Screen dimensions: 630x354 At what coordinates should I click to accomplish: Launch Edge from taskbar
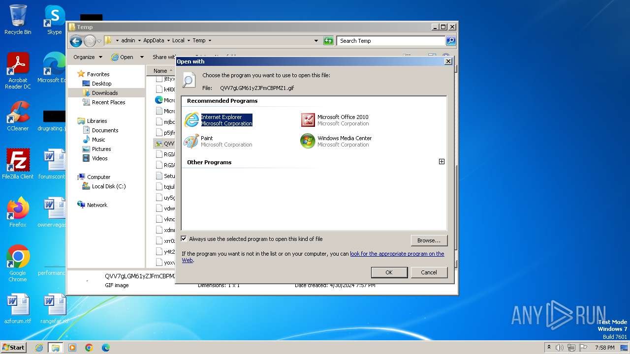pyautogui.click(x=105, y=348)
